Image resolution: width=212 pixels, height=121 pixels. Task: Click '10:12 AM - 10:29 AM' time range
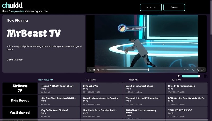pos(91,92)
